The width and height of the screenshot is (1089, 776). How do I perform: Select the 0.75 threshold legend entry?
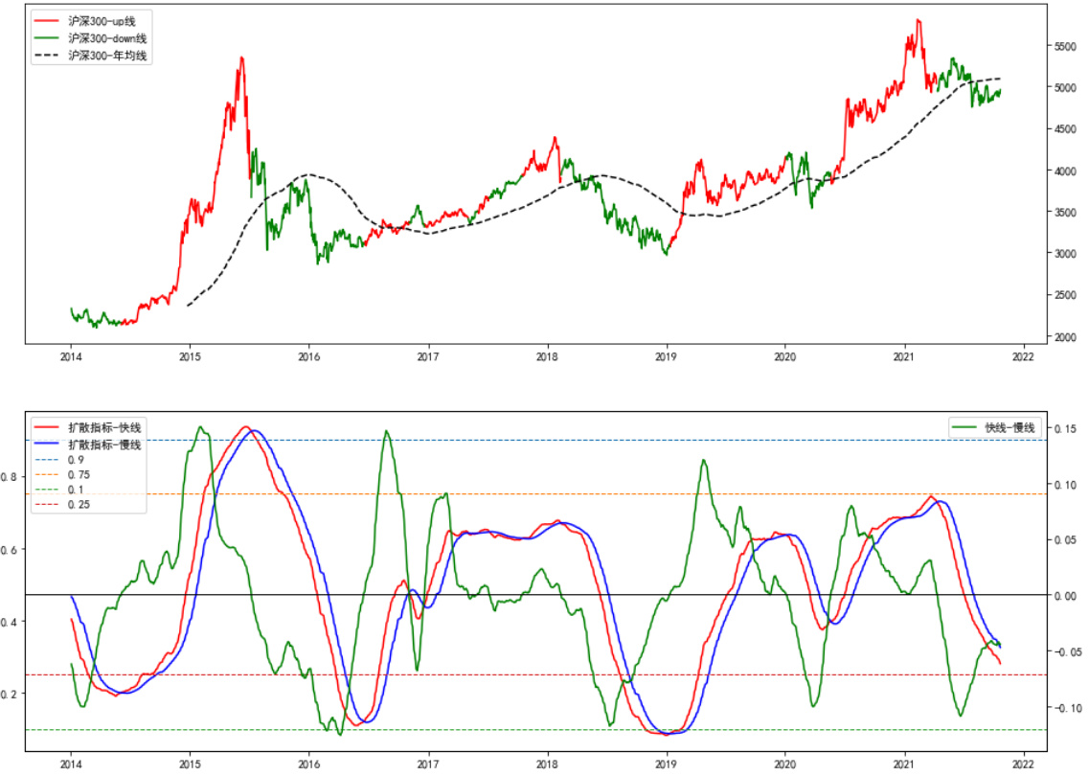78,474
